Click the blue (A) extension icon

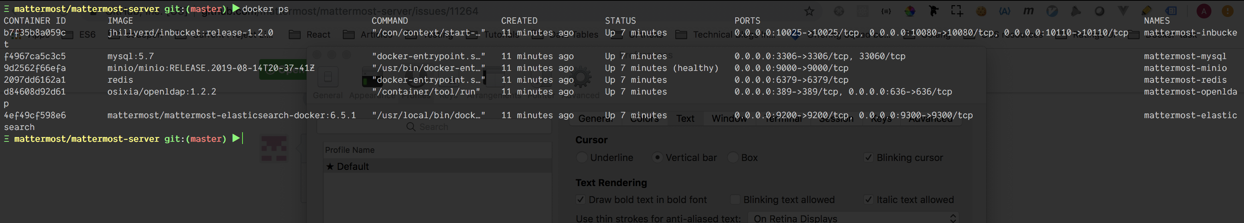tap(1004, 11)
